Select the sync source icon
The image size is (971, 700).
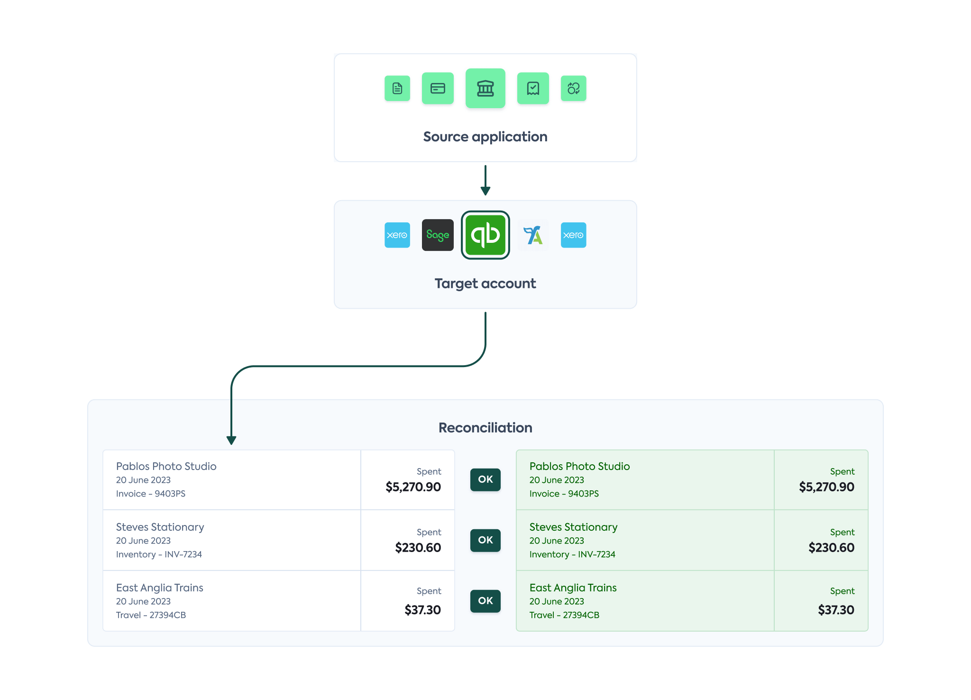(x=574, y=88)
